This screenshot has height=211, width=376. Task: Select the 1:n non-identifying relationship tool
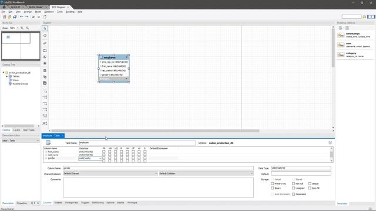(45, 97)
